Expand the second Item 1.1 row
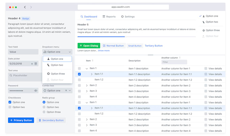The image size is (230, 136). tap(92, 108)
